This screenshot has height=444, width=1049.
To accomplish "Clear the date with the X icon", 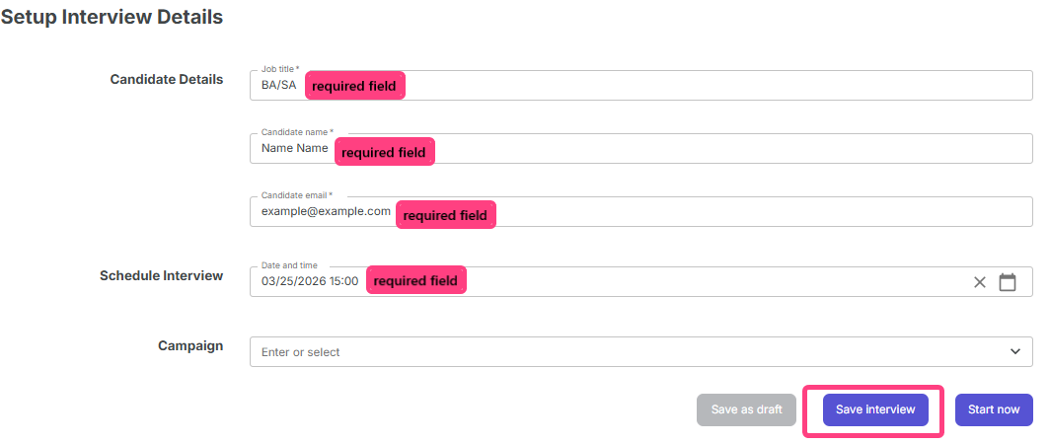I will [x=980, y=282].
